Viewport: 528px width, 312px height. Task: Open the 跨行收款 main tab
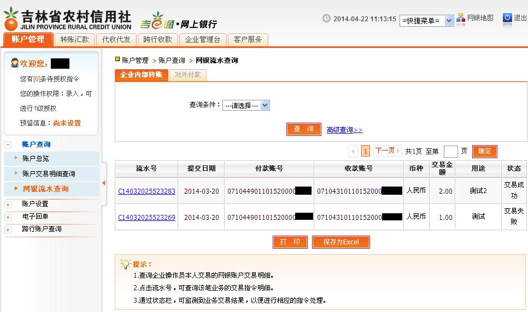tap(157, 40)
